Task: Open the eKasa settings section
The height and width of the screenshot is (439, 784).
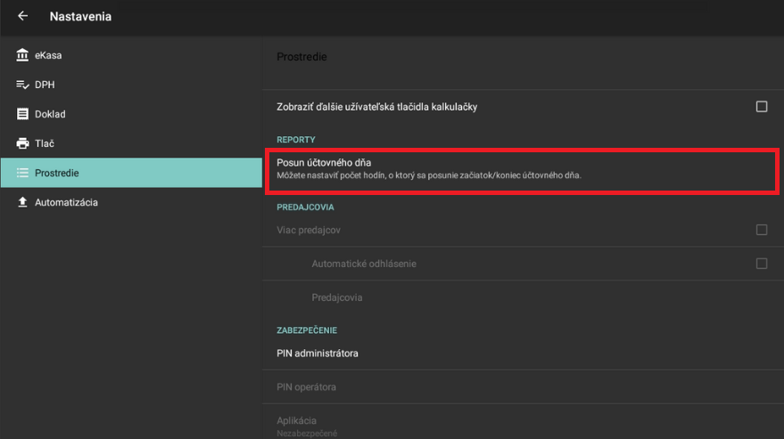Action: [x=48, y=55]
